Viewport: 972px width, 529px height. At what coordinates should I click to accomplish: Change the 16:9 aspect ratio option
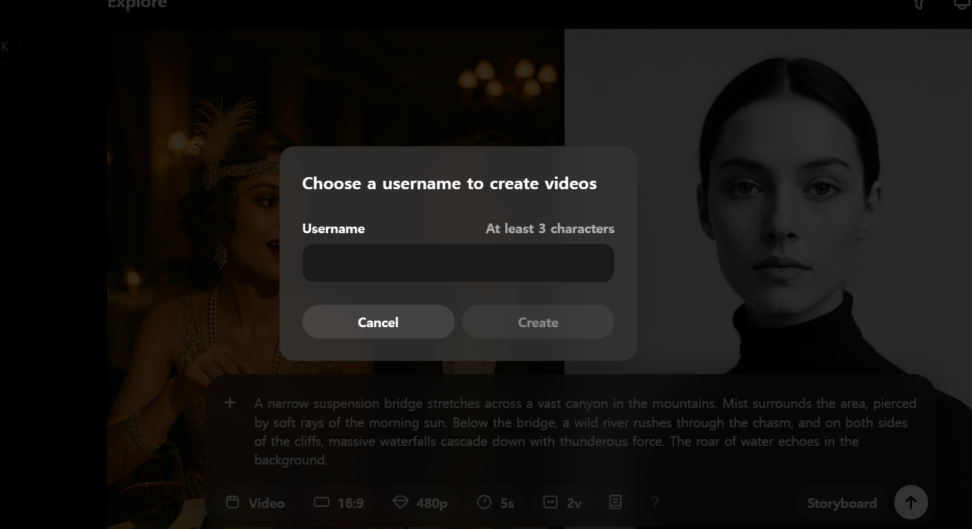(339, 502)
